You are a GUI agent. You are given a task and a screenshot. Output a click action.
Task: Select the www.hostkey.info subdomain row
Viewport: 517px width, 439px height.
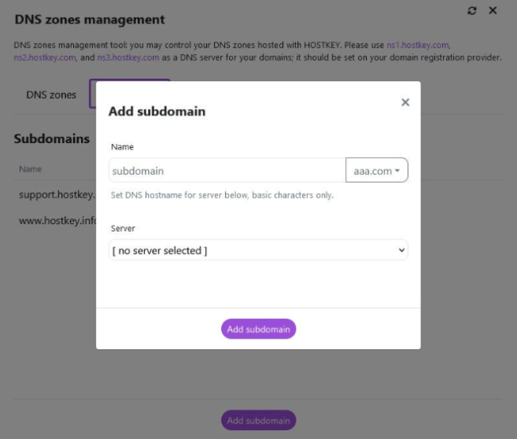(56, 220)
